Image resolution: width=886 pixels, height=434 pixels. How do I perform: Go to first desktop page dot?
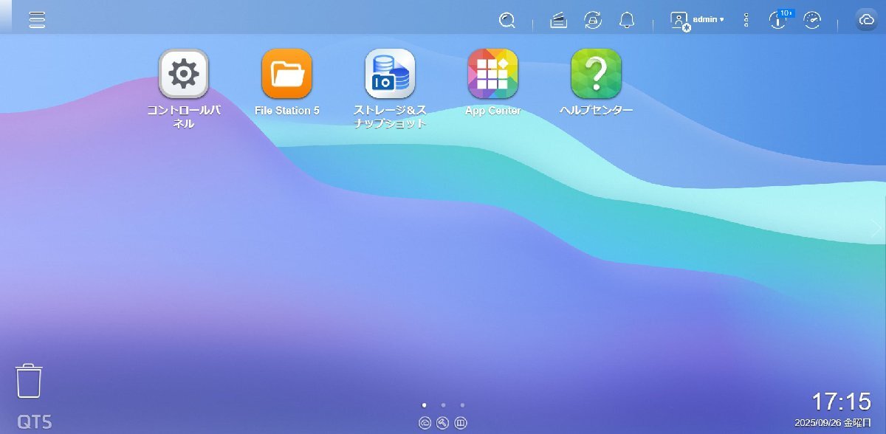tap(424, 404)
